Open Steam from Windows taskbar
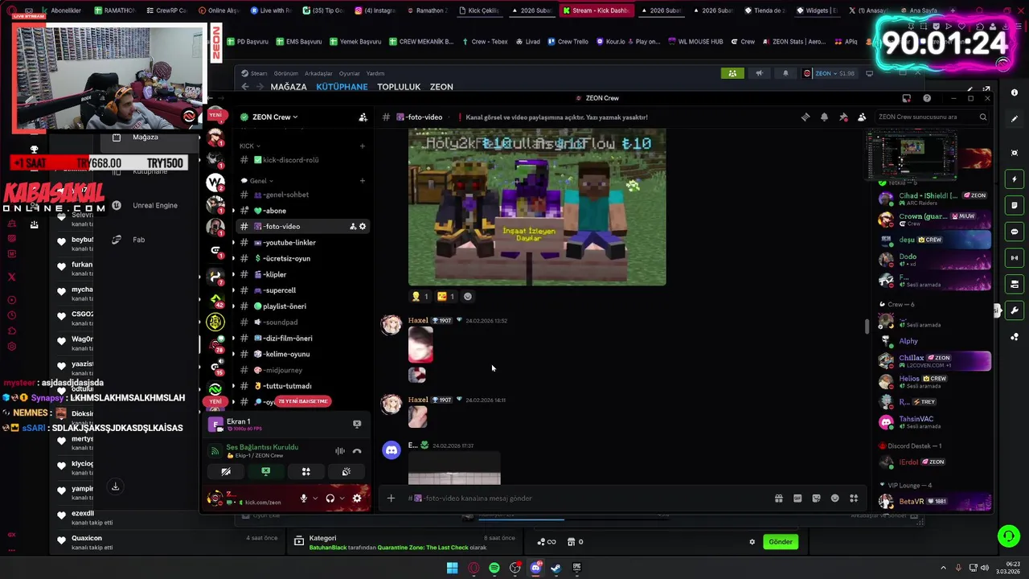Viewport: 1029px width, 579px height. [x=555, y=568]
